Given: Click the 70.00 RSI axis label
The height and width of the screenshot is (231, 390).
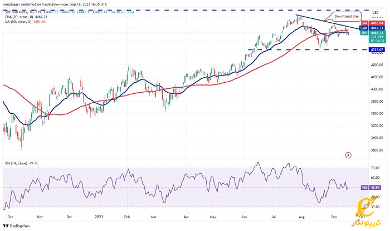Looking at the screenshot, I should [x=375, y=168].
